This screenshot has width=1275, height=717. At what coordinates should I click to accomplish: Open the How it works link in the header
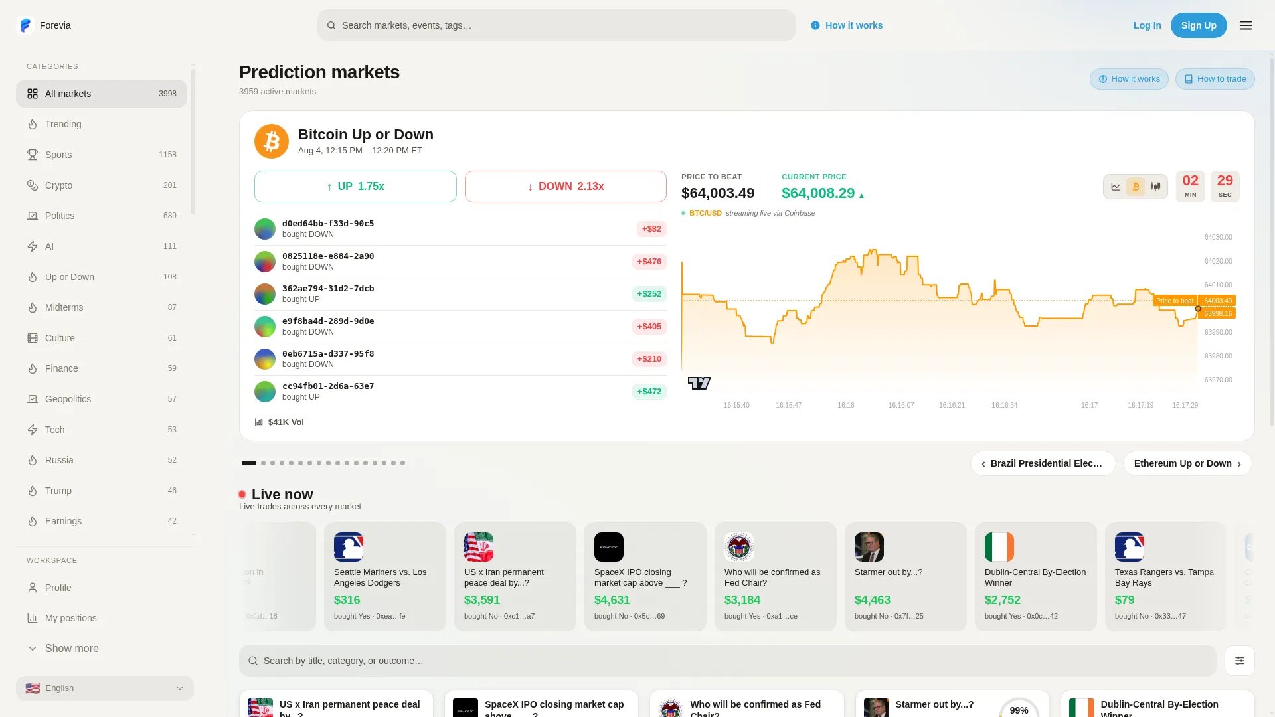click(x=847, y=25)
